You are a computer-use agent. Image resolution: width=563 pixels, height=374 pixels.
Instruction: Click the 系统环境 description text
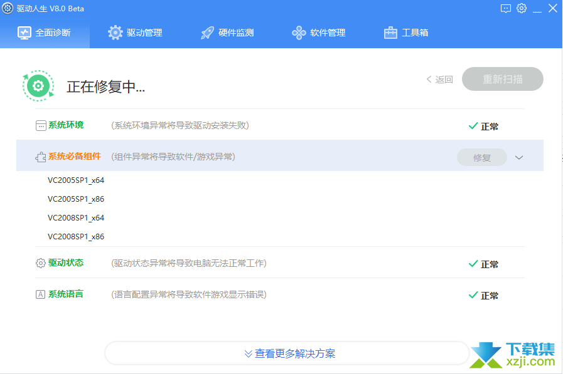coord(180,125)
